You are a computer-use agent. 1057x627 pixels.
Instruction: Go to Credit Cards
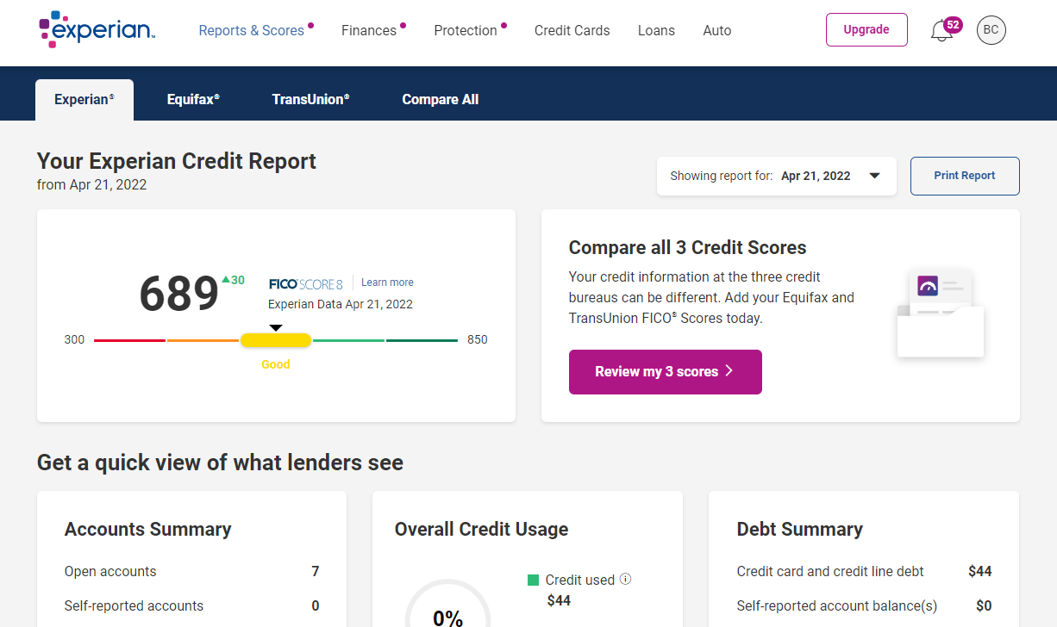click(572, 30)
